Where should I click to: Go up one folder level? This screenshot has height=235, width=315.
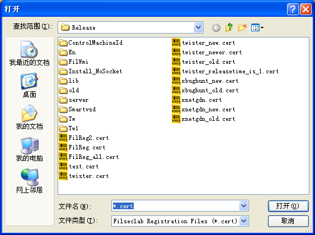(x=229, y=27)
